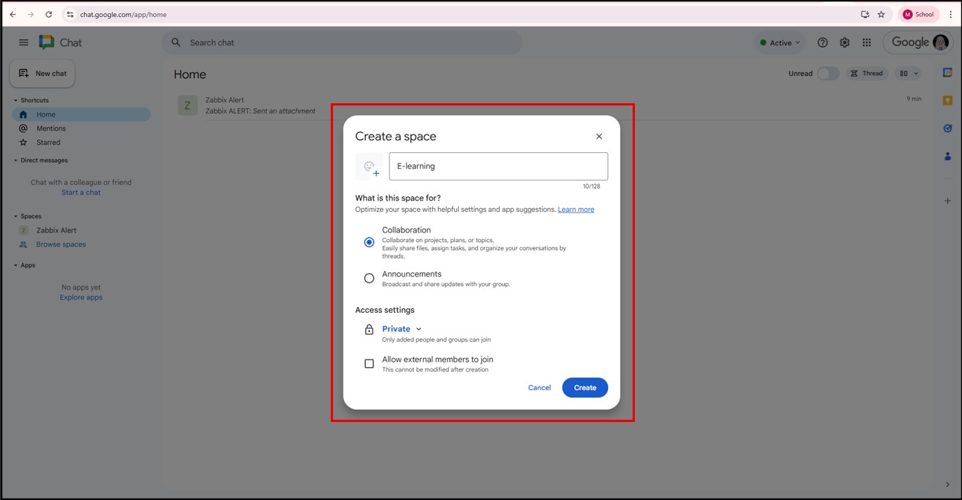Click the Create button

pos(584,388)
